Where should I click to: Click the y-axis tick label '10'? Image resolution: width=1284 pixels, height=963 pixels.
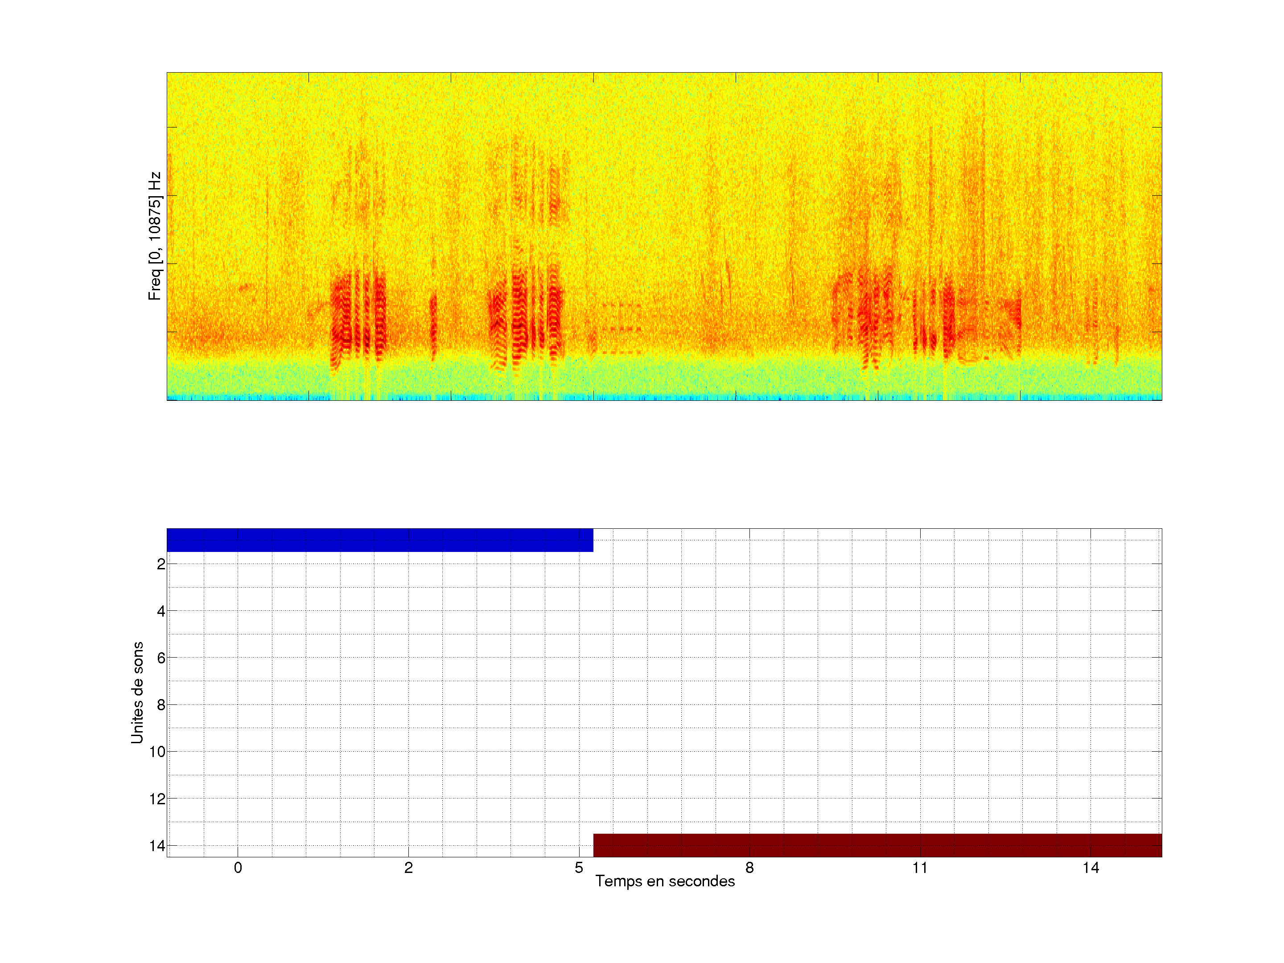(157, 752)
